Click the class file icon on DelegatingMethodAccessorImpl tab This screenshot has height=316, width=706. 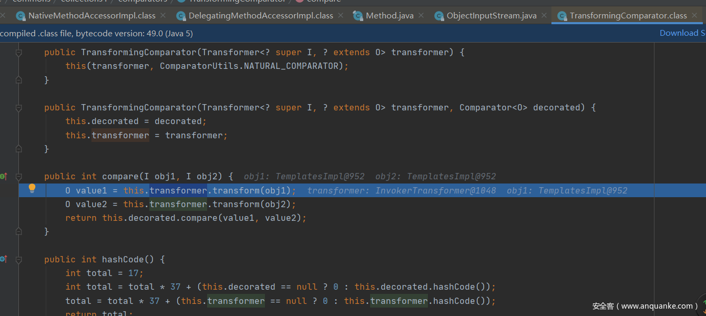(x=181, y=16)
